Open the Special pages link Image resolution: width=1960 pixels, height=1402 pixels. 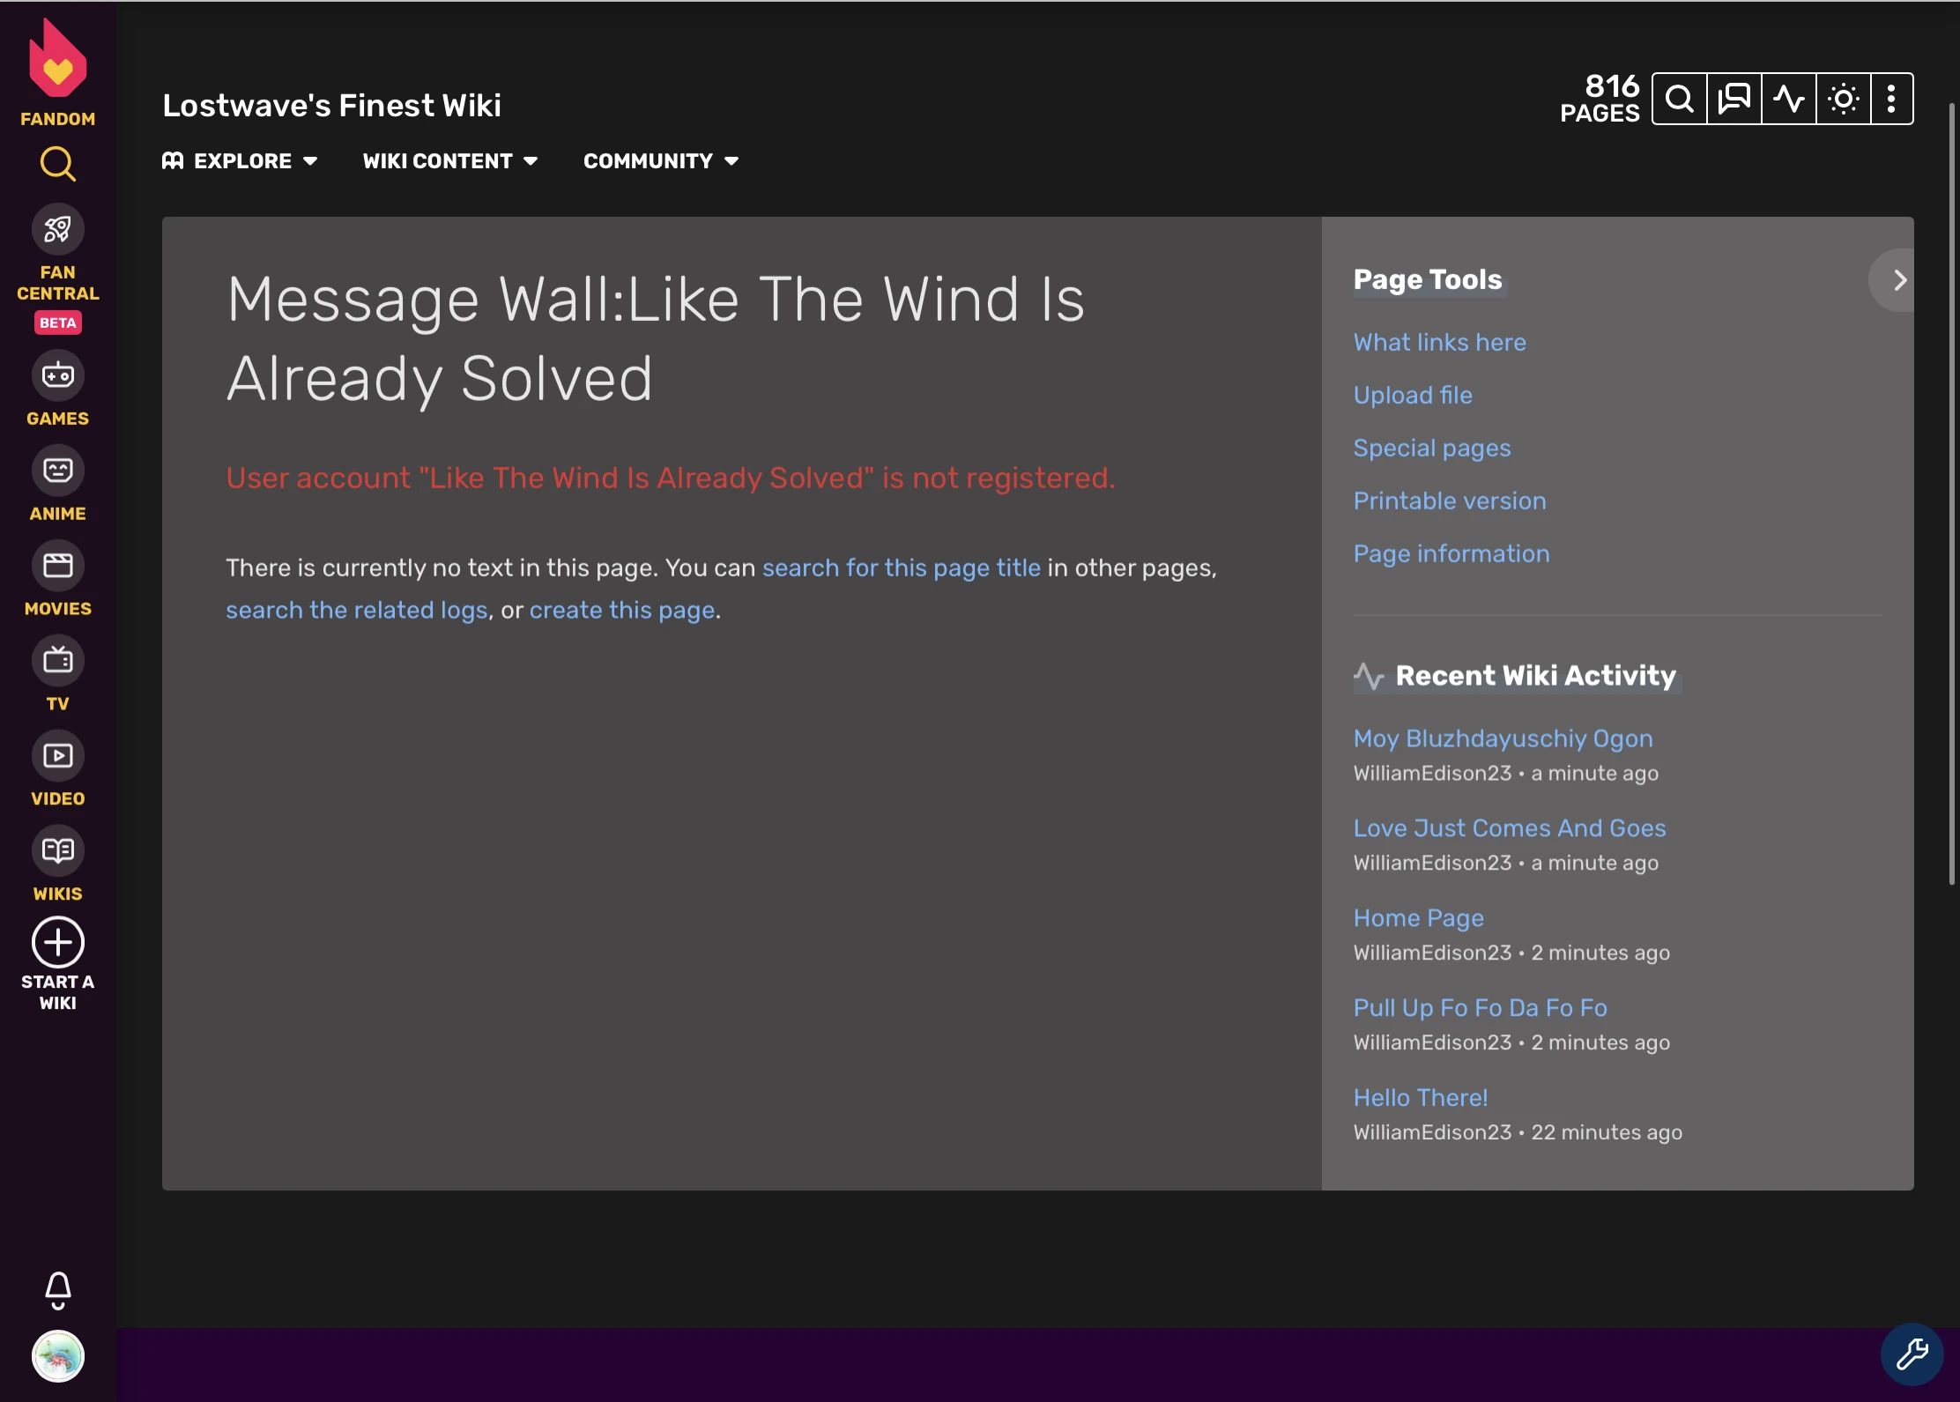(1431, 448)
